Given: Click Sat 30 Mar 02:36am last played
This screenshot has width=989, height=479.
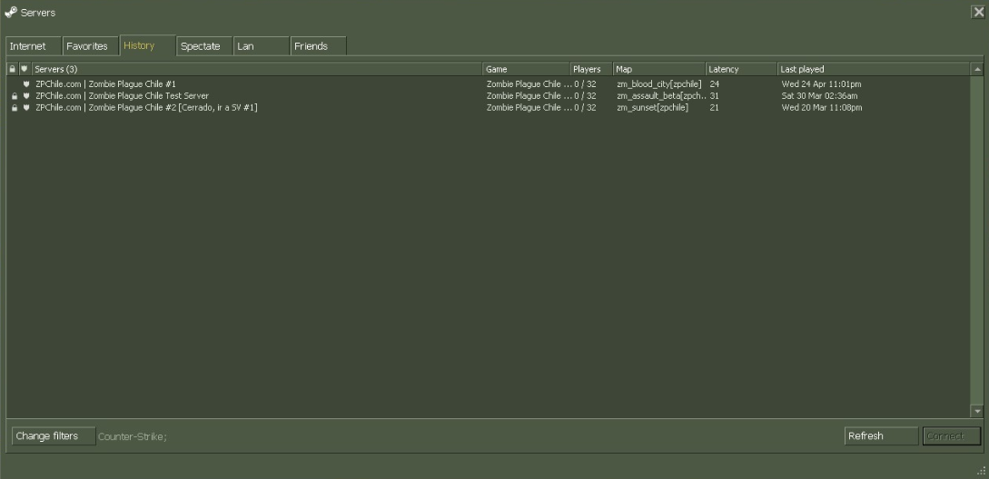Looking at the screenshot, I should coord(819,96).
